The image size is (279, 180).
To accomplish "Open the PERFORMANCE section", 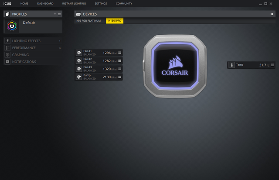I will tap(33, 48).
